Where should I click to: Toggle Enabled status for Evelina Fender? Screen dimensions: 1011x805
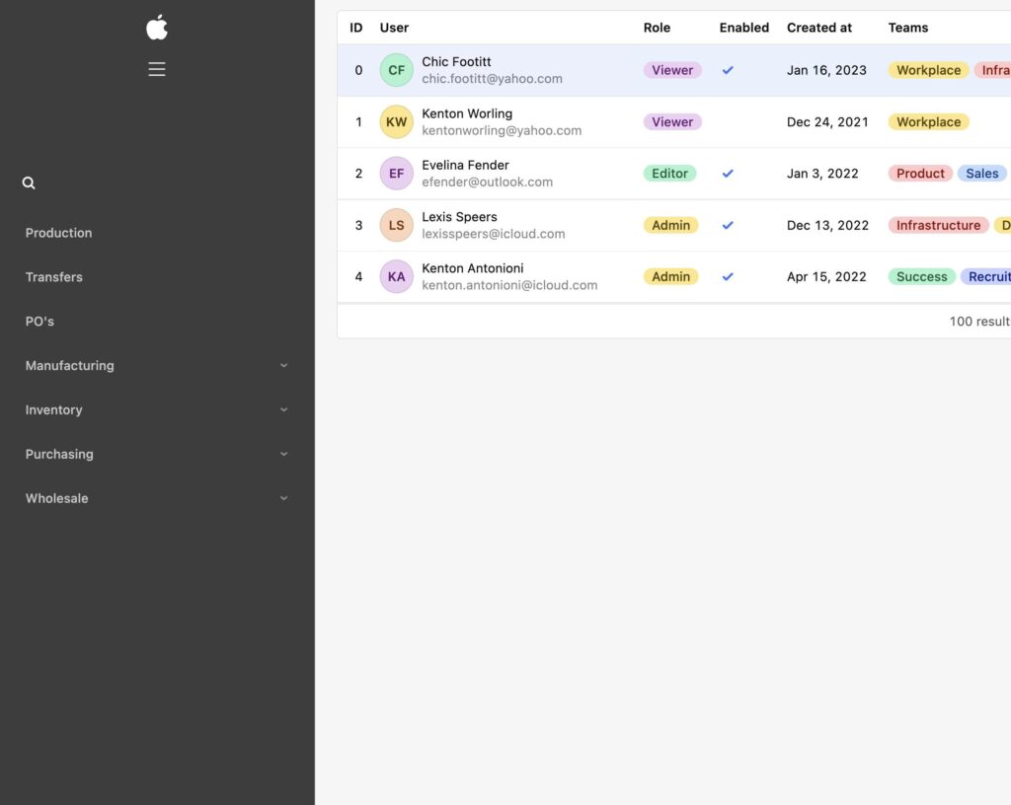[728, 174]
